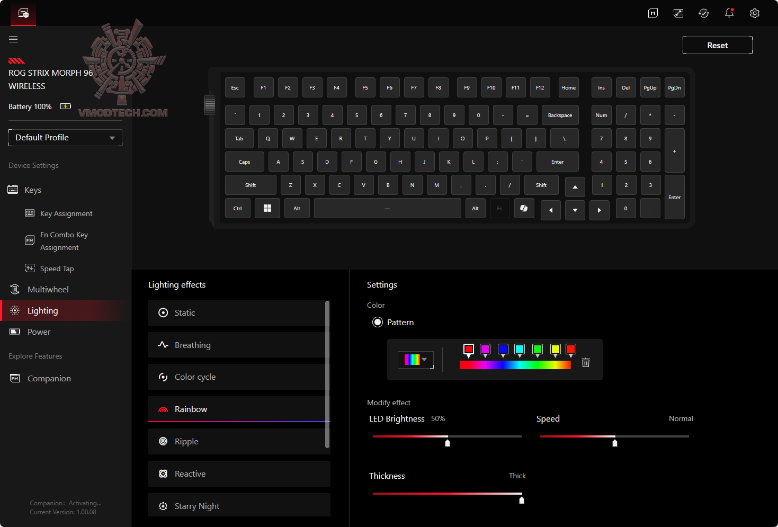The width and height of the screenshot is (778, 527).
Task: Click the Static effect target icon
Action: pyautogui.click(x=163, y=312)
